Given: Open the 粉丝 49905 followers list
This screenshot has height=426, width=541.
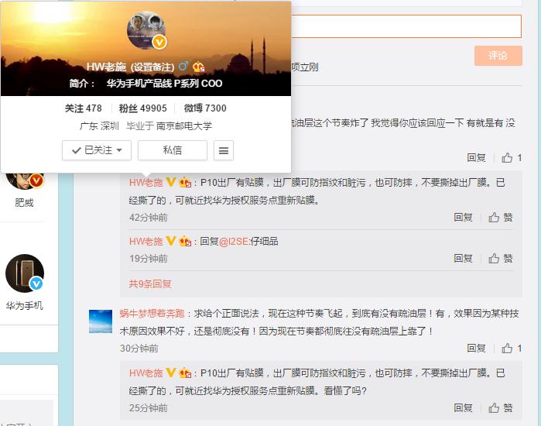Looking at the screenshot, I should 143,108.
